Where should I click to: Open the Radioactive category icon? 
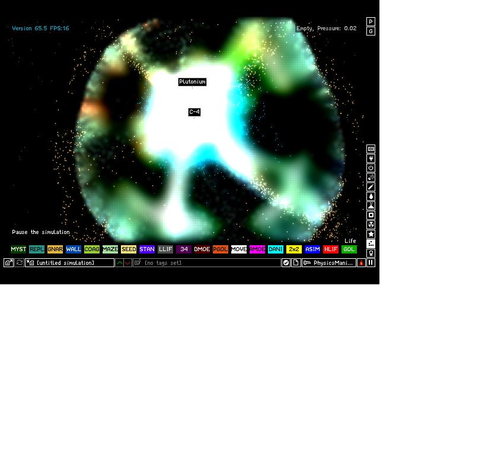tap(371, 224)
